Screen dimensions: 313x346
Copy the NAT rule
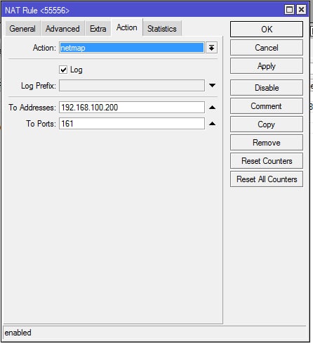(267, 124)
